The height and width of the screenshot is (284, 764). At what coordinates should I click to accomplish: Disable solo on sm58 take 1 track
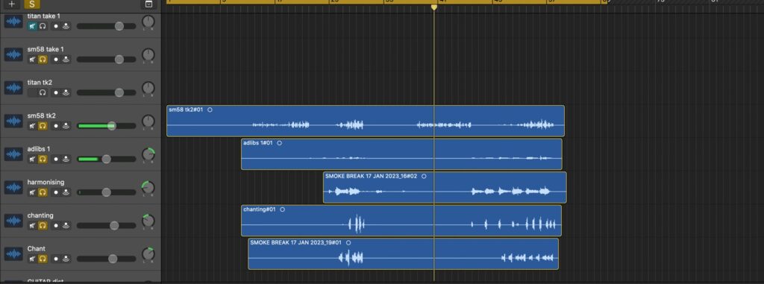pos(43,60)
